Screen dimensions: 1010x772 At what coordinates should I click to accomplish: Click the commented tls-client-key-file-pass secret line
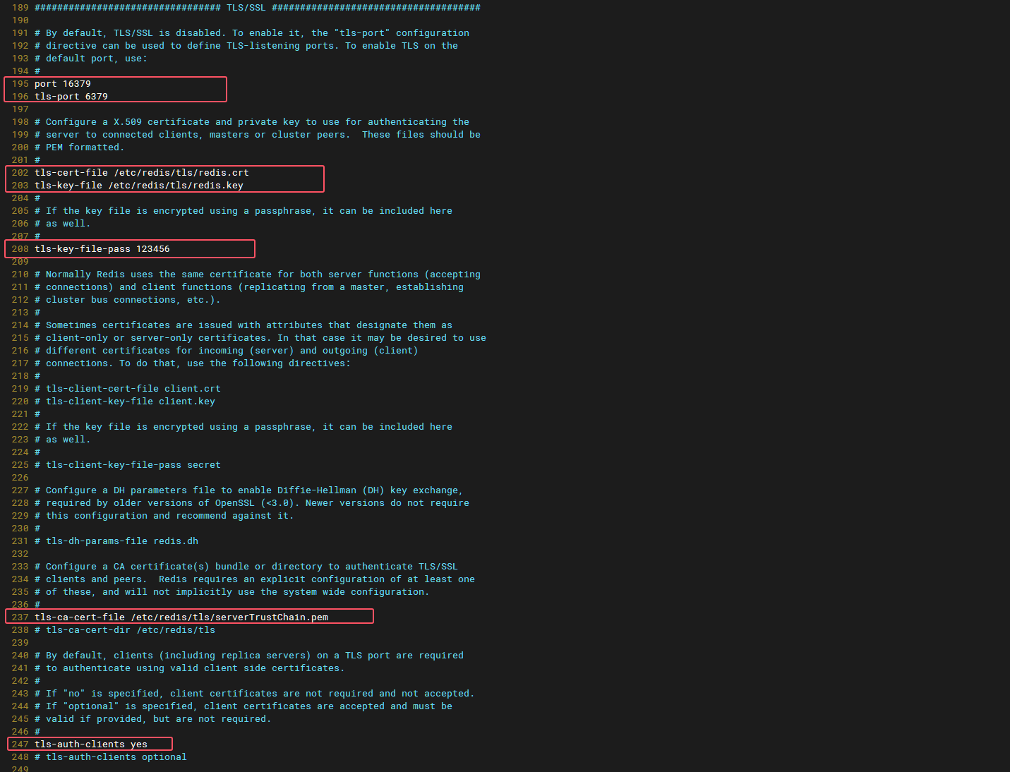pos(128,465)
